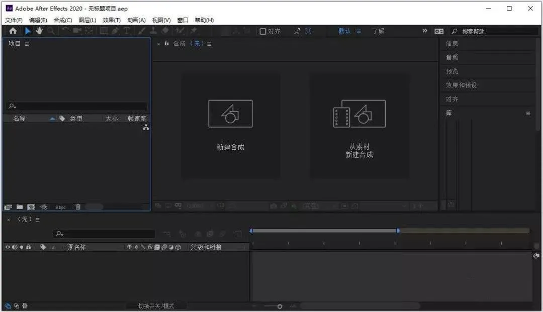Click the 8 bpc color depth button
The height and width of the screenshot is (312, 543).
[60, 207]
